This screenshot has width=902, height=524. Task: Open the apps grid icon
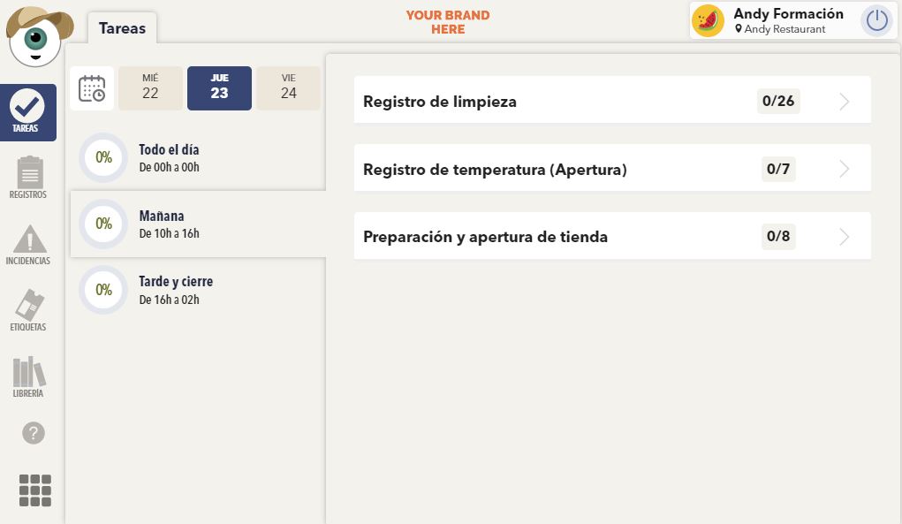coord(35,490)
